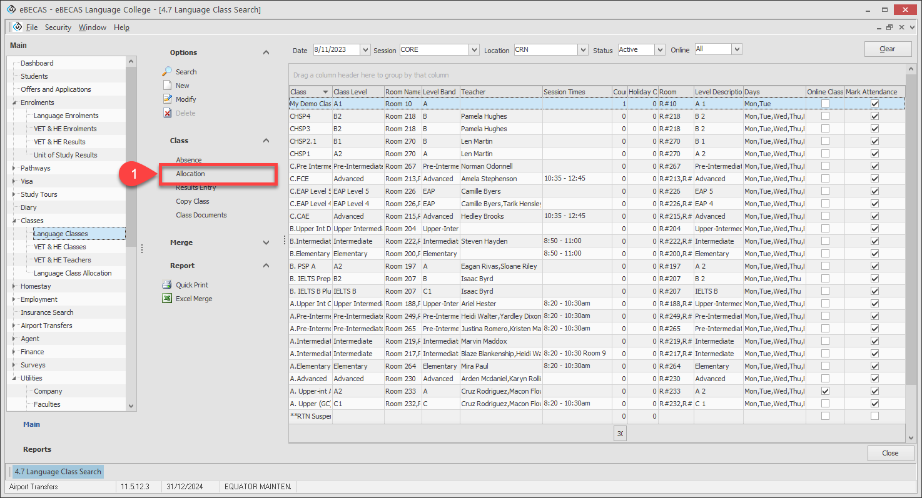Screen dimensions: 922x498
Task: Untick Online Class for A. Upper-int row
Action: click(825, 391)
